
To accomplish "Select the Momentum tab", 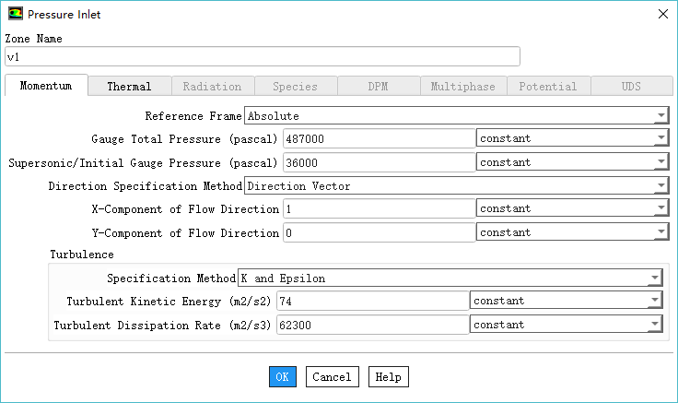I will [46, 86].
